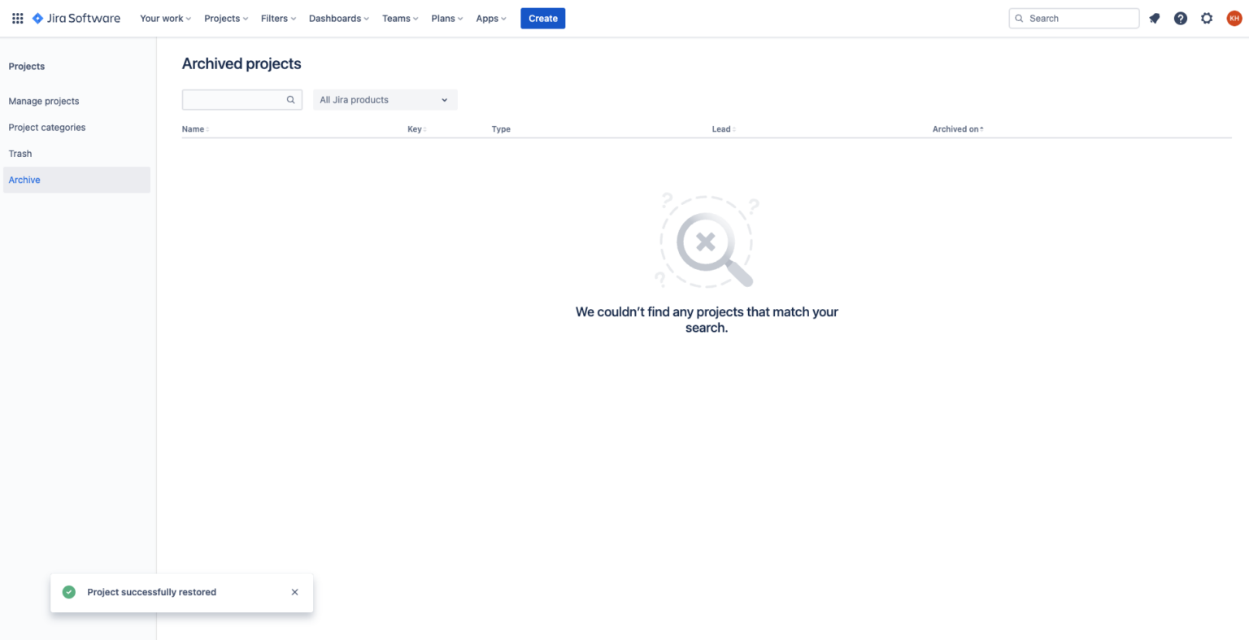Click the Jira Software logo
This screenshot has width=1249, height=640.
click(76, 17)
